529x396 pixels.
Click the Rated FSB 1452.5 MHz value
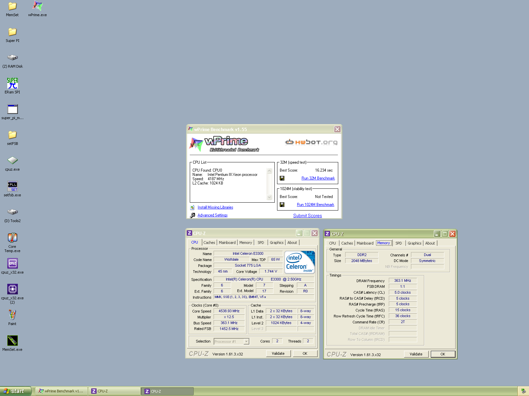point(229,329)
